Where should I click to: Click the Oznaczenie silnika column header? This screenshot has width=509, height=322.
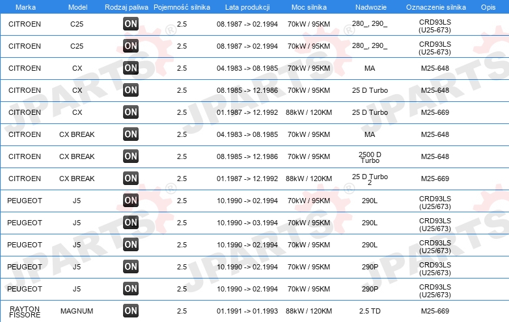pos(436,7)
